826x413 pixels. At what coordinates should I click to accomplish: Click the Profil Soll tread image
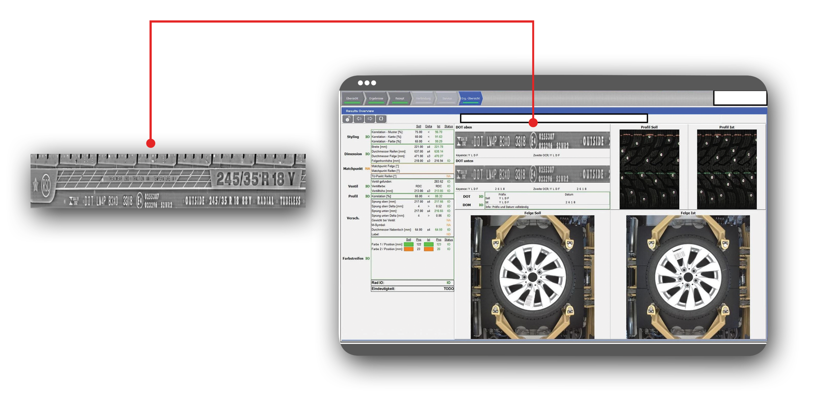[649, 169]
